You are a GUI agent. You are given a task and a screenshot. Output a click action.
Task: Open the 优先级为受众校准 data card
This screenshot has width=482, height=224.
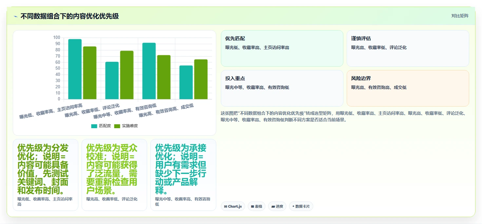[x=114, y=175]
